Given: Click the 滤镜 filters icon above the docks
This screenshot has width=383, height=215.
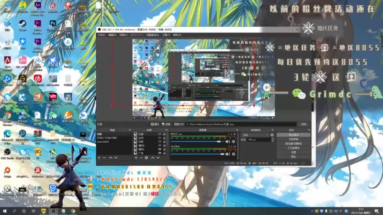Looking at the screenshot, I should (x=166, y=124).
